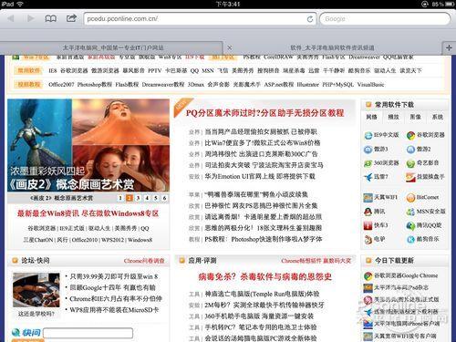
Task: Click the MSN安全版 icon
Action: click(x=411, y=212)
